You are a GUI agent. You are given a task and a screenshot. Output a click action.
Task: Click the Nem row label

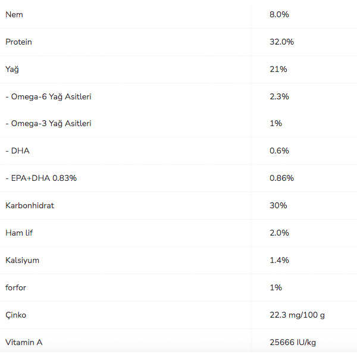14,14
